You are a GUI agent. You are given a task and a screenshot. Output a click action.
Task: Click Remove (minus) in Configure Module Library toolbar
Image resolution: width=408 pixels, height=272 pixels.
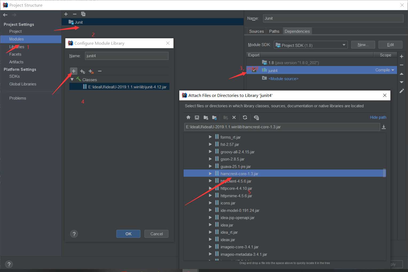tap(100, 71)
